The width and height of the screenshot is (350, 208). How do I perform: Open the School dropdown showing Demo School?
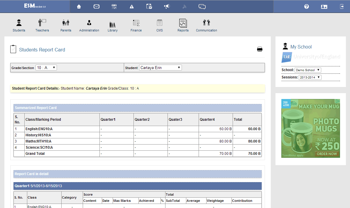tap(307, 70)
